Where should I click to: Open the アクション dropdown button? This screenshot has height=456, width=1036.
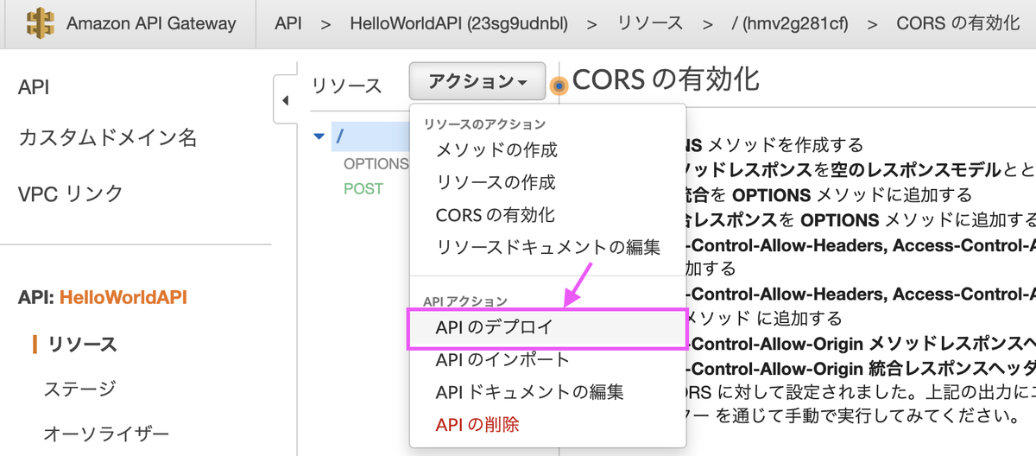coord(477,81)
